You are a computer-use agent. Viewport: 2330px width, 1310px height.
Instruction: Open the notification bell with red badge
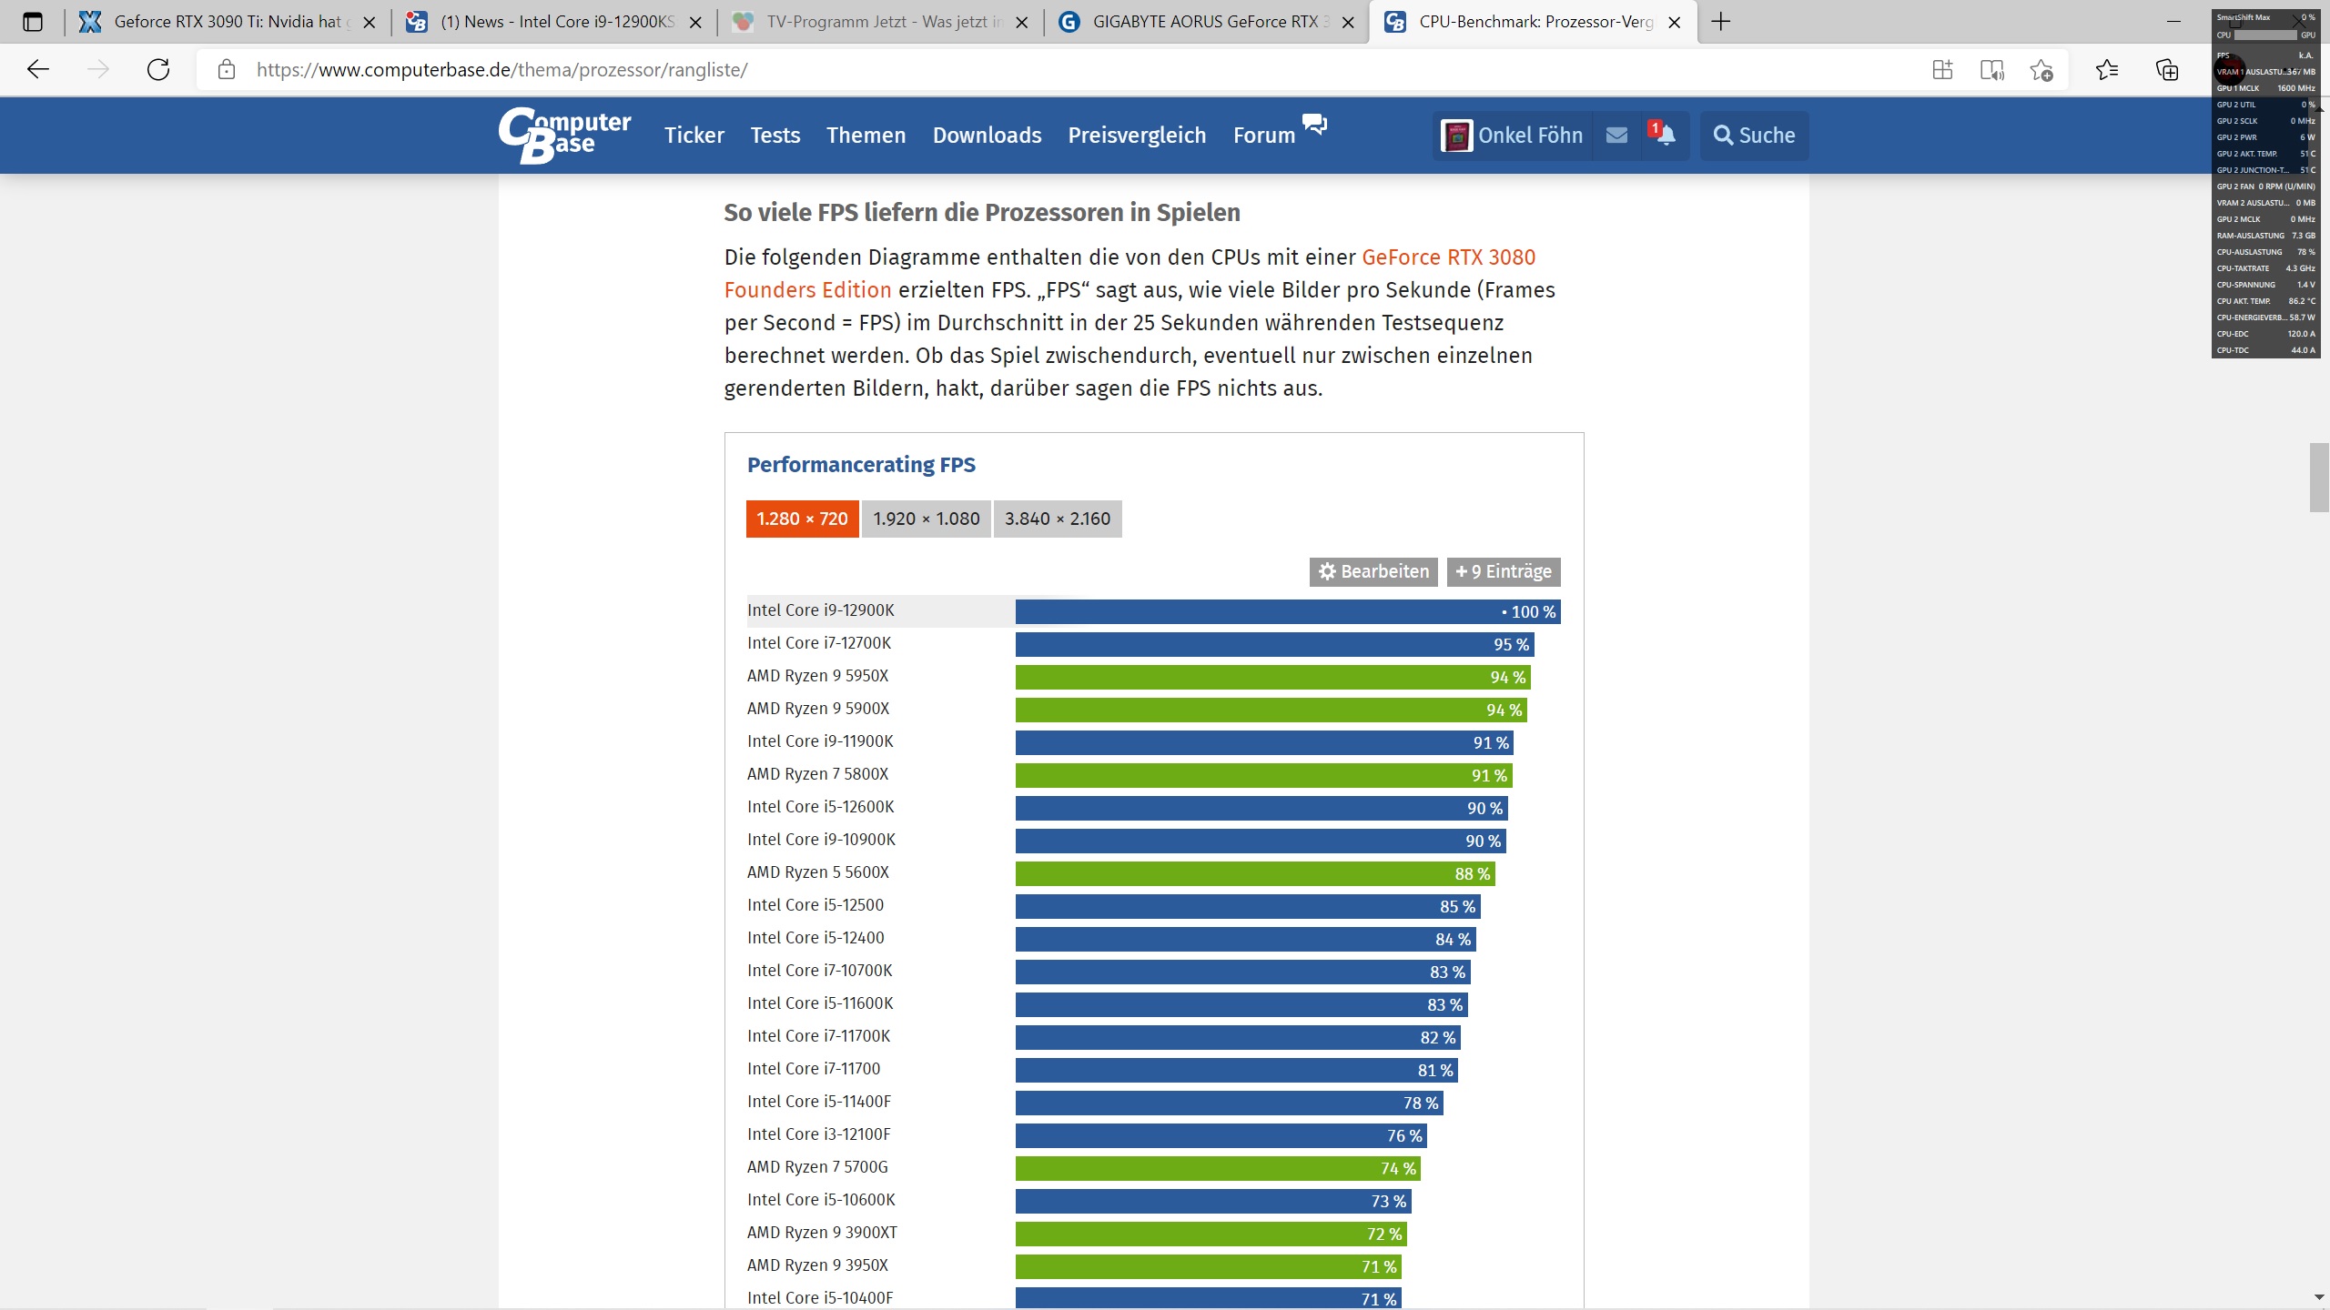1665,136
